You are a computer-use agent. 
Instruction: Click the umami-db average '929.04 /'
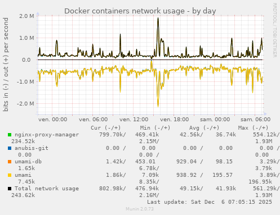190,162
